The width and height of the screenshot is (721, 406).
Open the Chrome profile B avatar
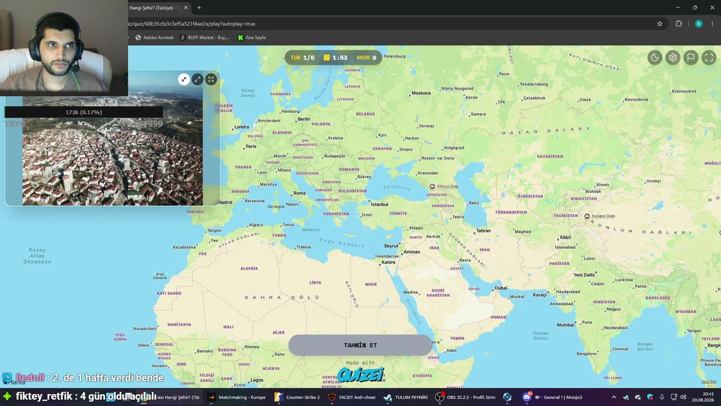pyautogui.click(x=698, y=24)
